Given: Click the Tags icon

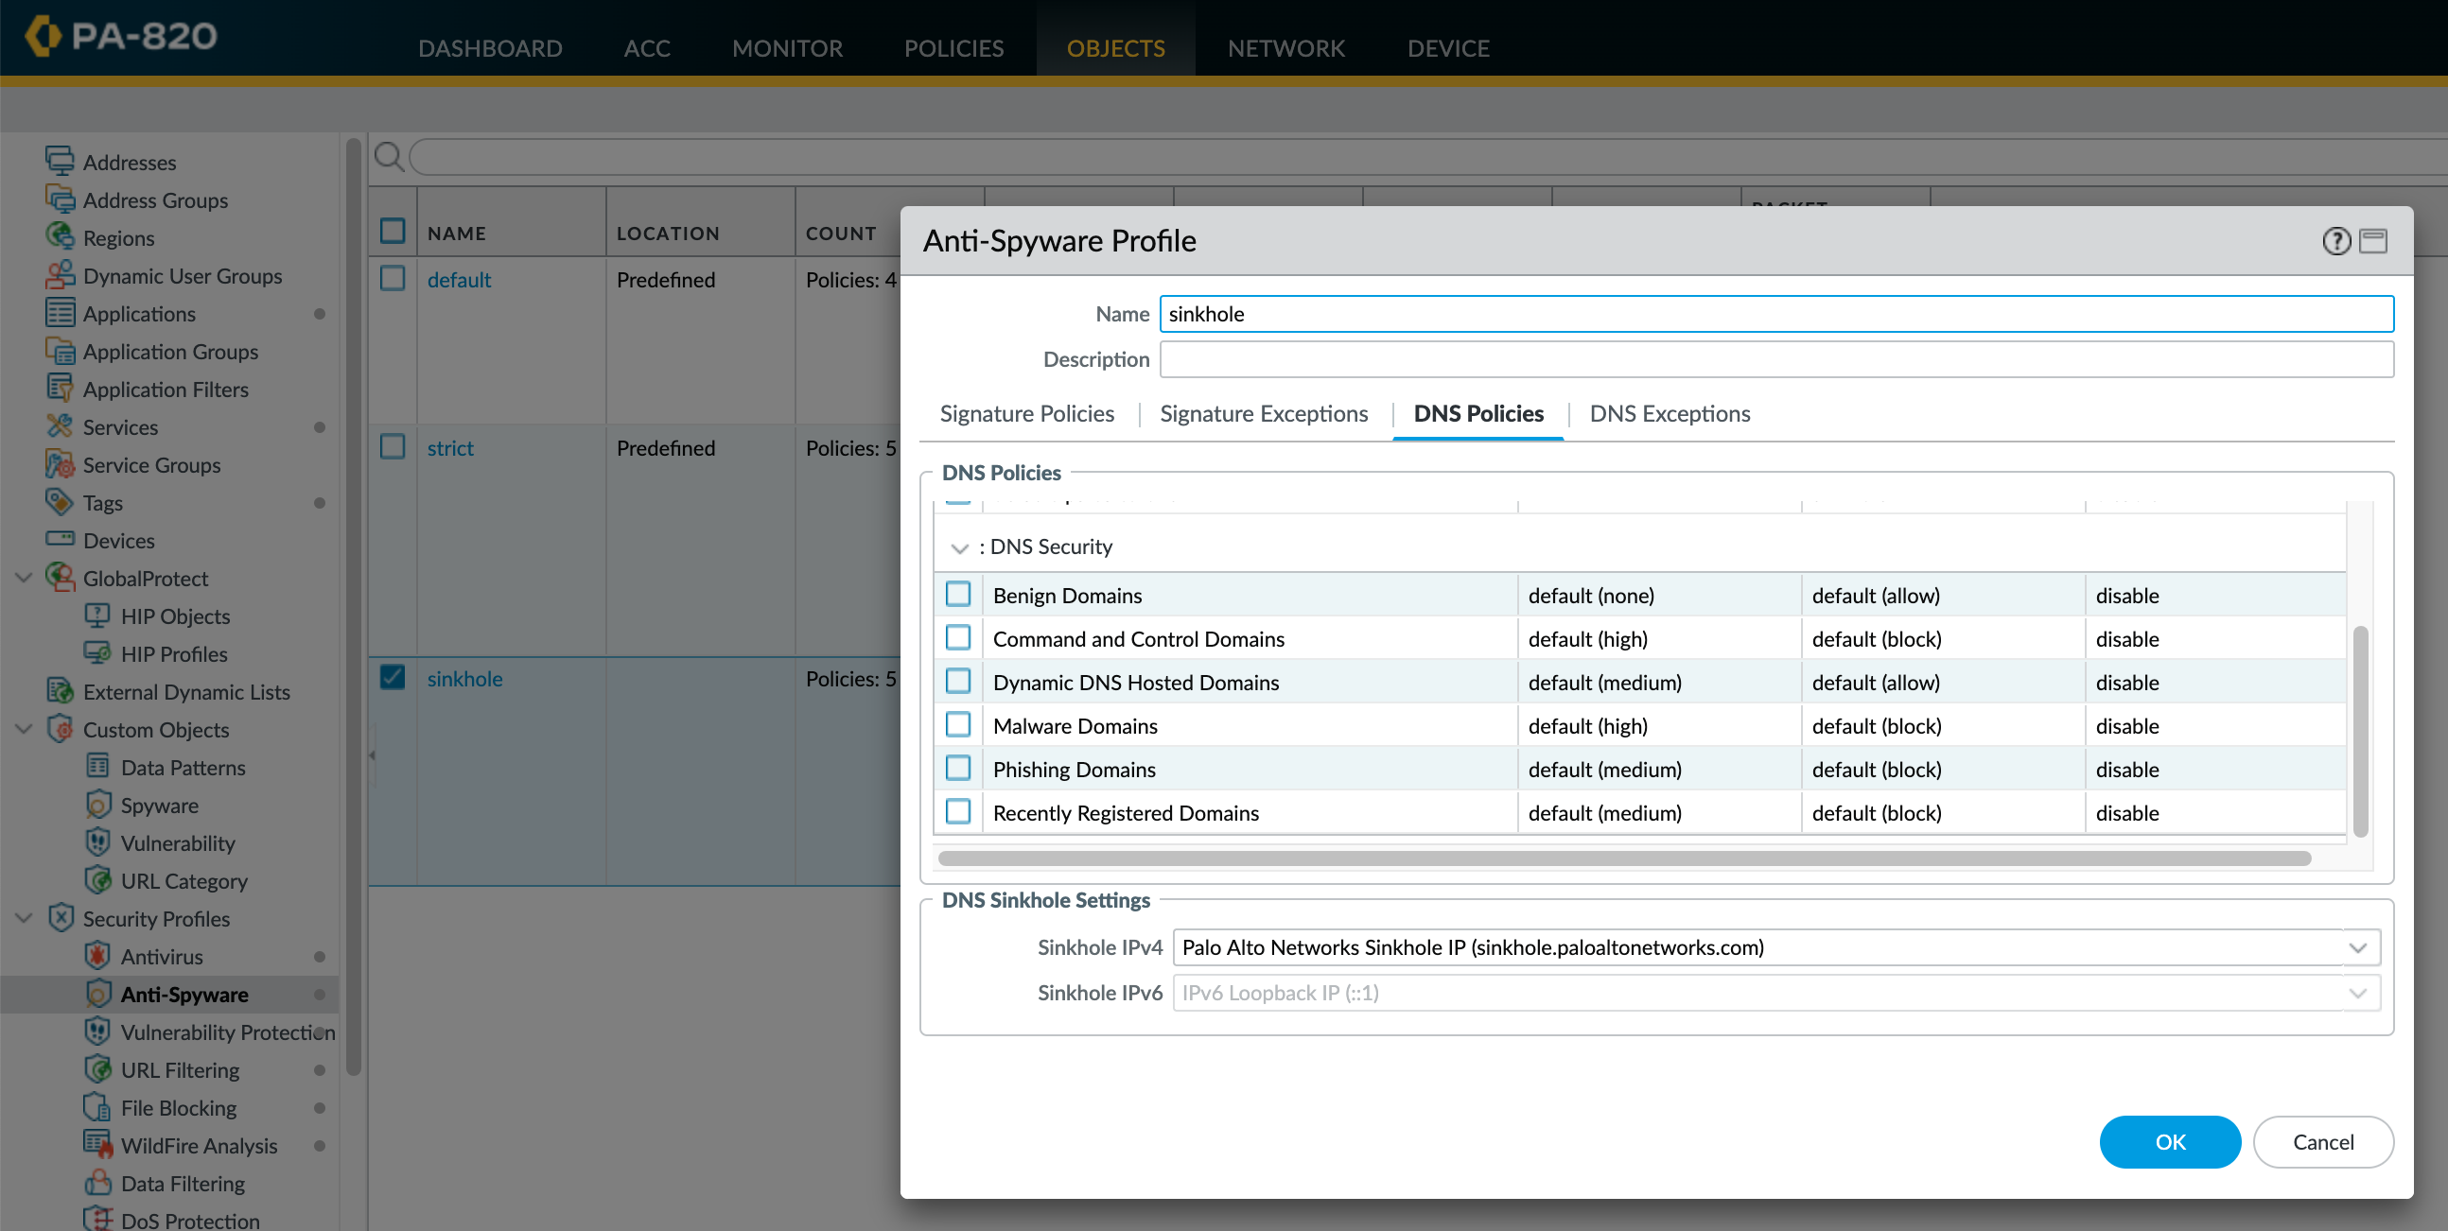Looking at the screenshot, I should (60, 502).
